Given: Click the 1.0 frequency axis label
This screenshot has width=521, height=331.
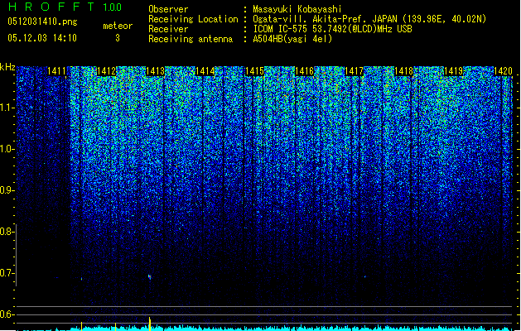Looking at the screenshot, I should click(x=7, y=149).
